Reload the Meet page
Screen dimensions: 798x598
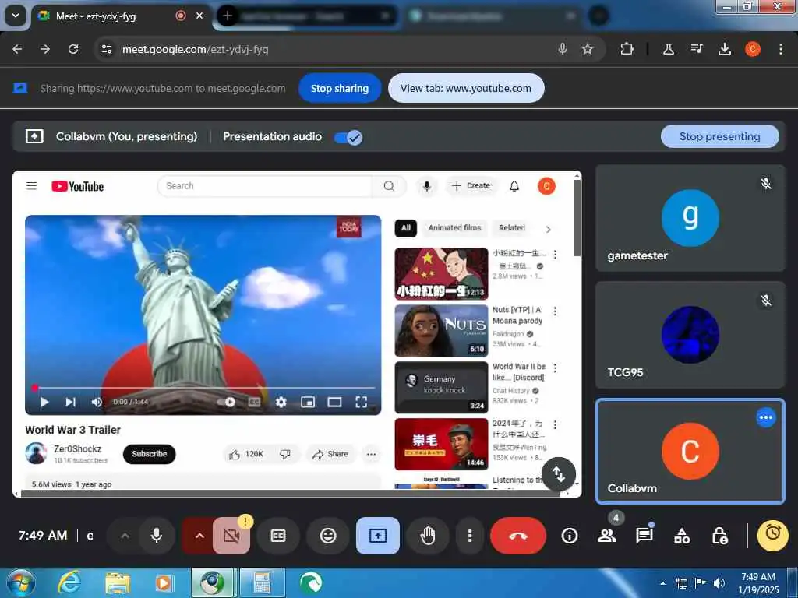pyautogui.click(x=73, y=49)
